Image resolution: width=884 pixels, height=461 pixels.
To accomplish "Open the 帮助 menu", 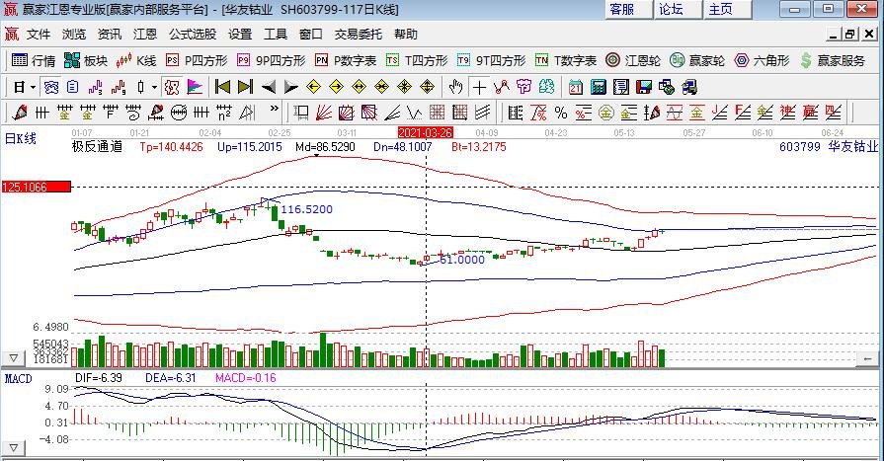I will (406, 35).
